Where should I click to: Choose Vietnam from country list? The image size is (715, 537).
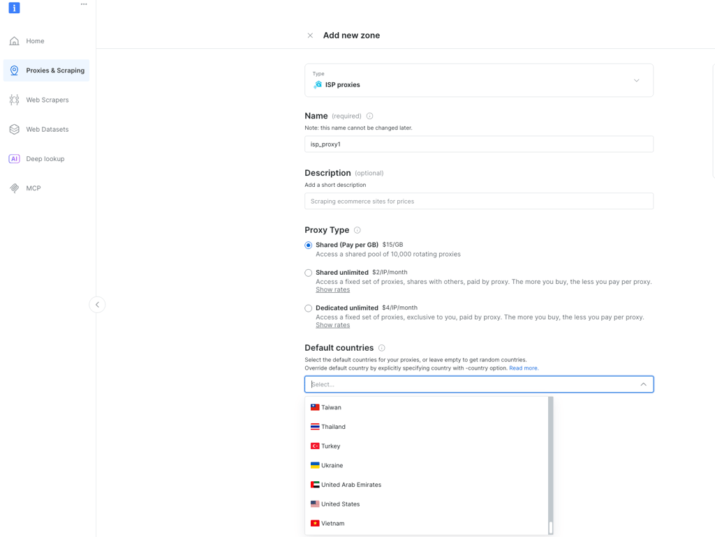coord(427,523)
